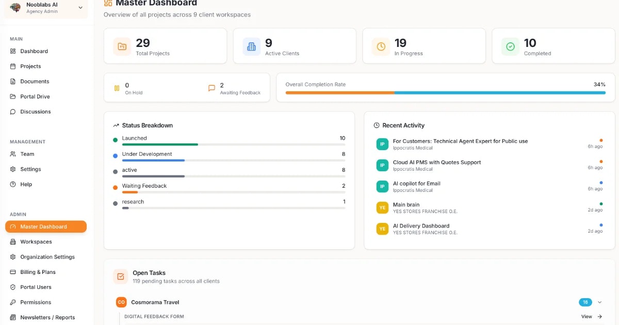The width and height of the screenshot is (619, 325).
Task: Select the Workspaces admin item
Action: click(x=37, y=241)
